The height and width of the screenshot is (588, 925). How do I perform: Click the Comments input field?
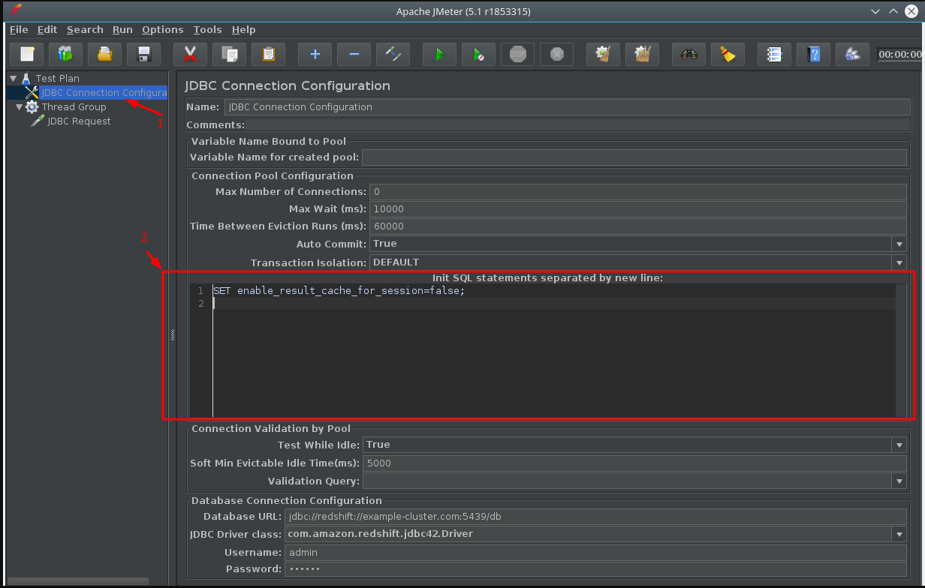click(577, 125)
